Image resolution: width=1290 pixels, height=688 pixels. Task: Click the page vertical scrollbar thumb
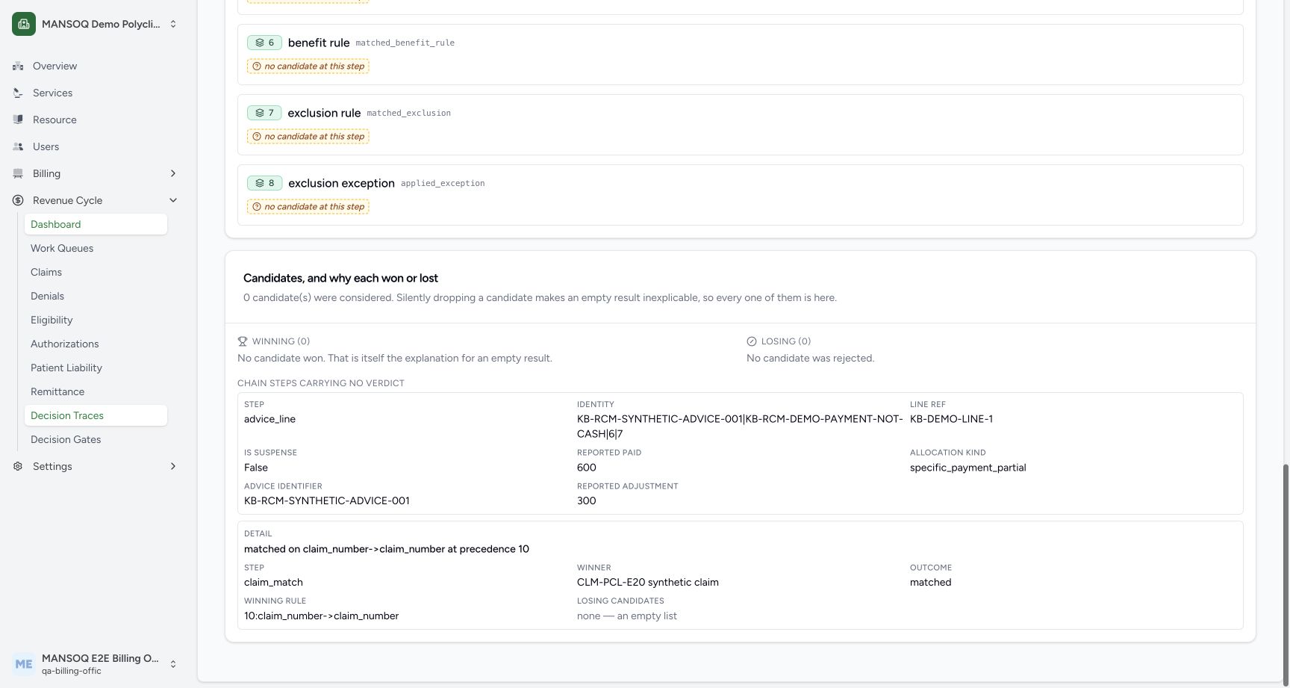click(1286, 572)
